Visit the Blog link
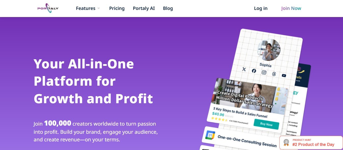Image resolution: width=343 pixels, height=150 pixels. [x=168, y=8]
